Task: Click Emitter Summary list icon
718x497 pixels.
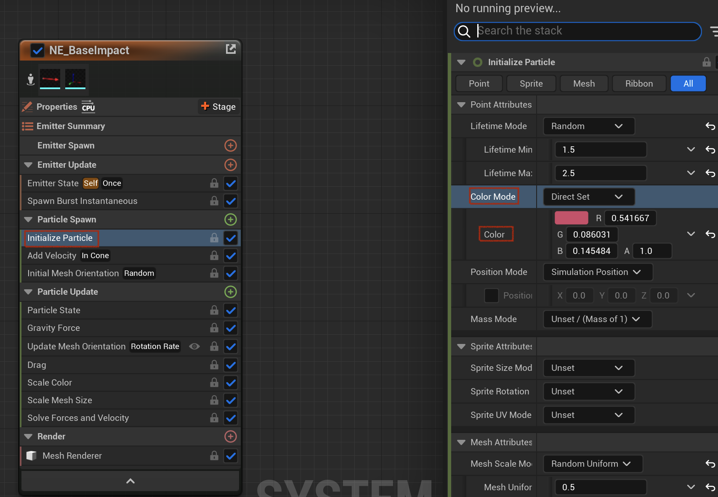Action: (x=27, y=126)
